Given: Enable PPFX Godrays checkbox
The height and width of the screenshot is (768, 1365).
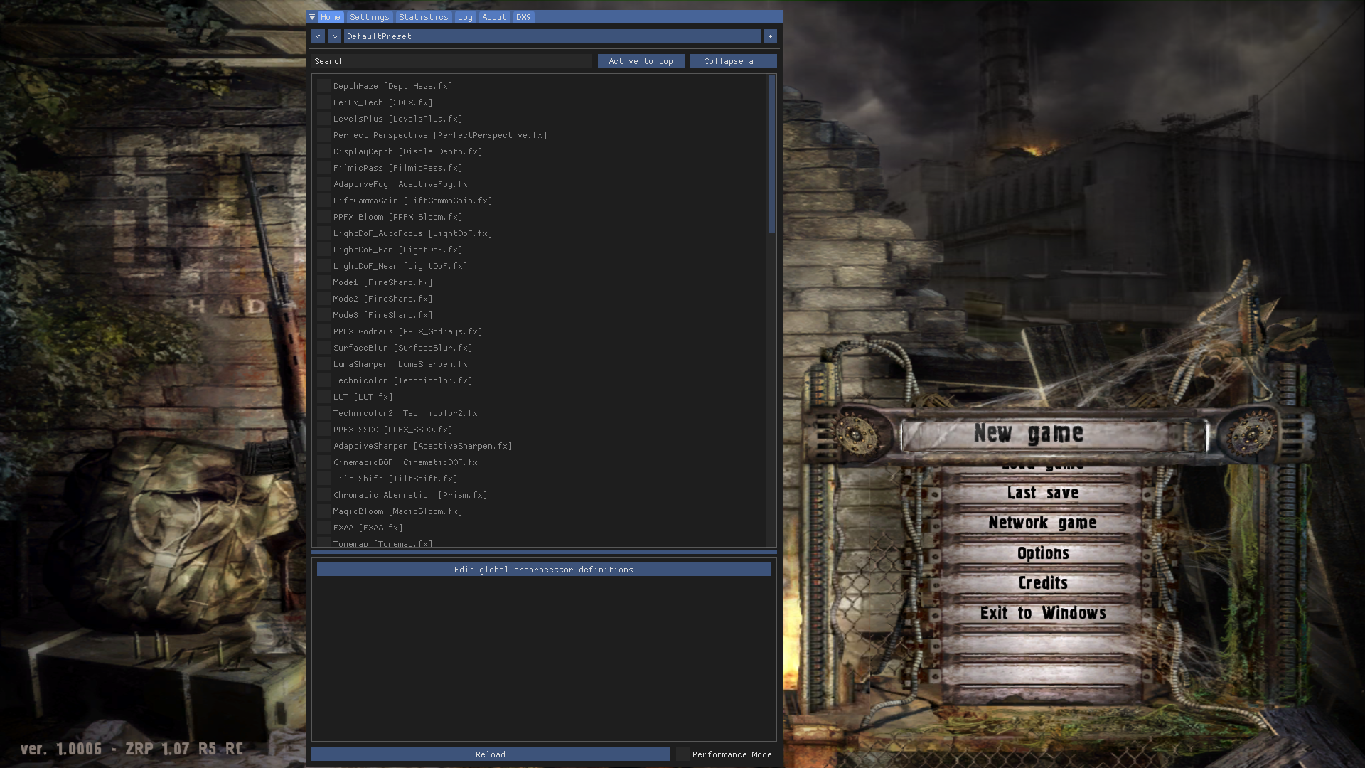Looking at the screenshot, I should click(x=323, y=331).
